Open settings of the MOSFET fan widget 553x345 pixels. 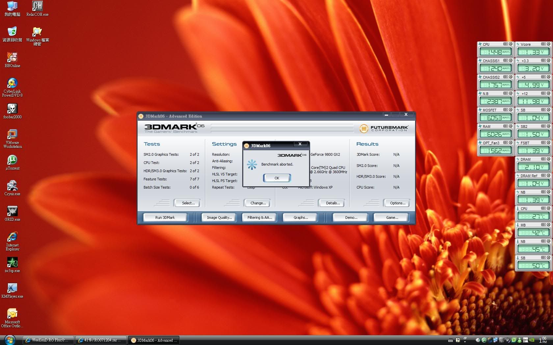point(505,110)
